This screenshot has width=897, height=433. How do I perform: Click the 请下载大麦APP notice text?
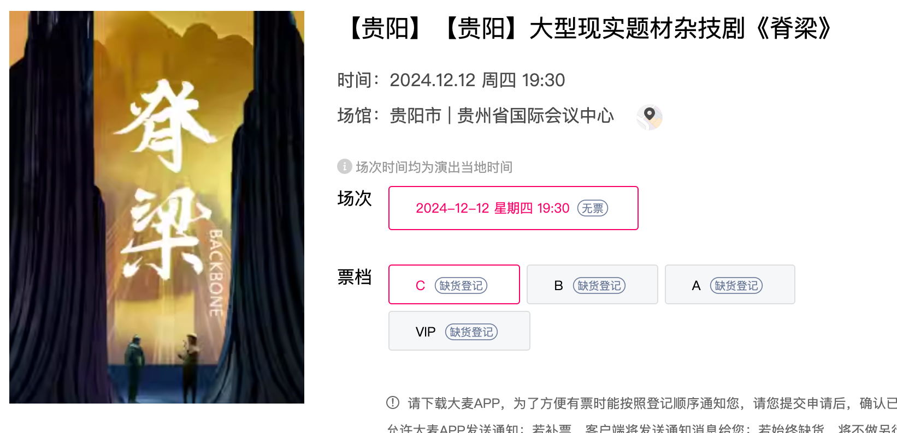[454, 403]
